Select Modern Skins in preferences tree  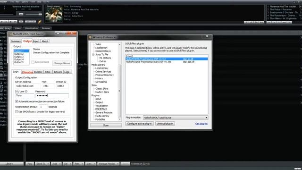pyautogui.click(x=102, y=92)
